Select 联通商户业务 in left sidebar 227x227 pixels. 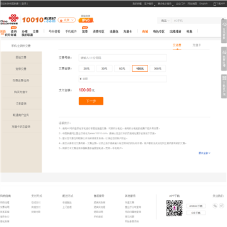[x=21, y=115]
